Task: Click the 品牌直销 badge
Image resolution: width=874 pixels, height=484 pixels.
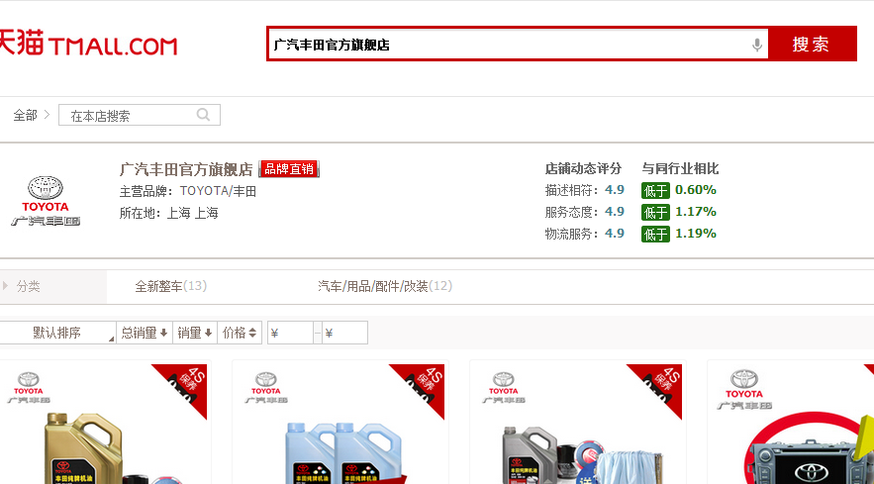Action: 289,169
